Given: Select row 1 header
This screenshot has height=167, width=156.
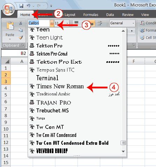Looking at the screenshot, I should coord(6,68).
